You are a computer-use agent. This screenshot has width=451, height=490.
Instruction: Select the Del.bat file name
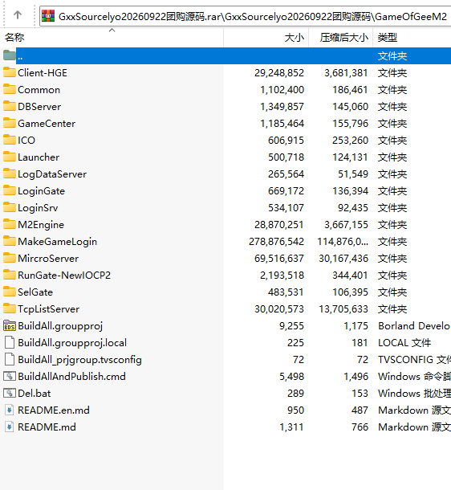[x=35, y=394]
